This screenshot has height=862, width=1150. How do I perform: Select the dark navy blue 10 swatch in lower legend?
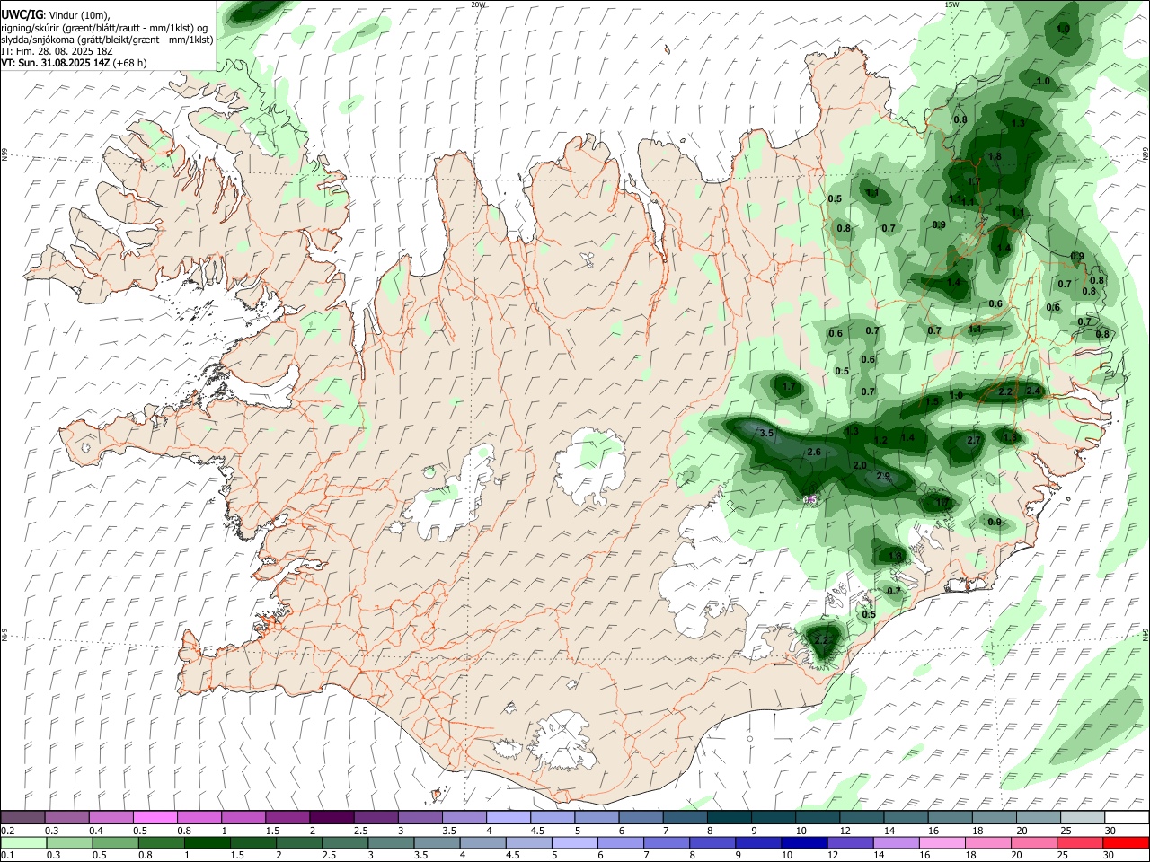coord(802,843)
